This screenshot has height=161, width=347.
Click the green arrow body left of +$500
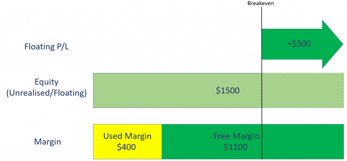[x=274, y=44]
